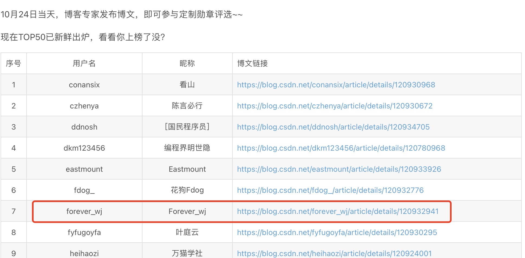Screen dimensions: 525x258
Task: Click username cell fdog_
Action: [x=84, y=190]
